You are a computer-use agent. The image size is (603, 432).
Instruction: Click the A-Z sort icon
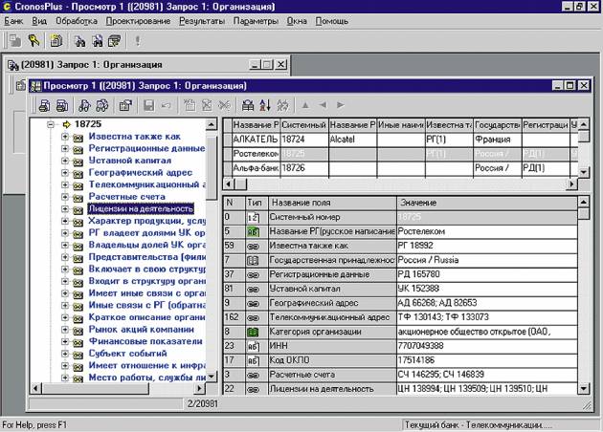tap(265, 105)
